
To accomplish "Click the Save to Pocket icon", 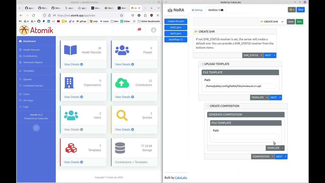I will point(133,15).
